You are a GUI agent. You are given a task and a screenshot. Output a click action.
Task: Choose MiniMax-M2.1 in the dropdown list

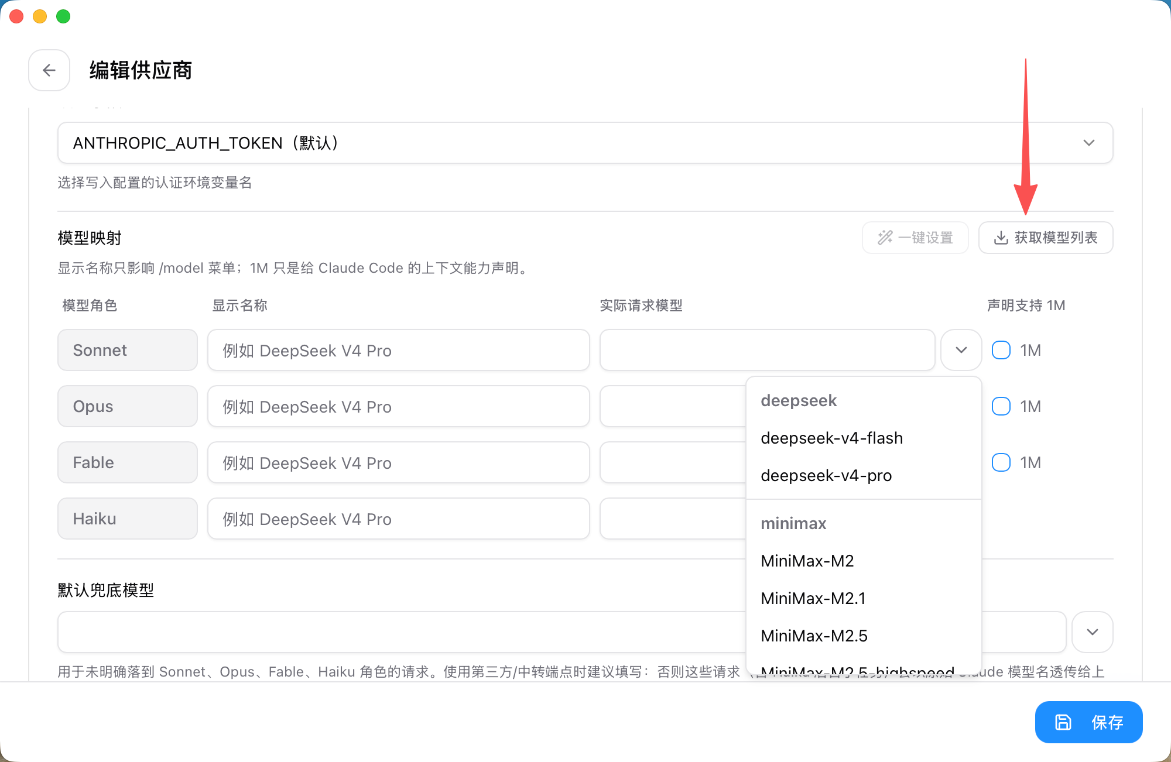pyautogui.click(x=864, y=598)
